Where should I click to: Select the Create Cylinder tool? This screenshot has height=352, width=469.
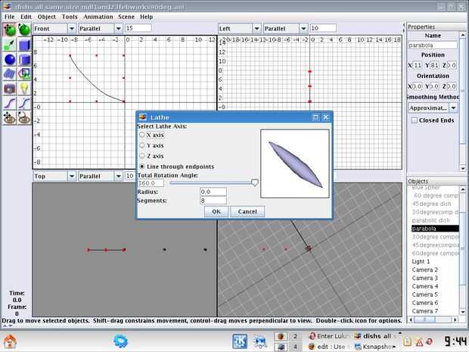coord(24,59)
